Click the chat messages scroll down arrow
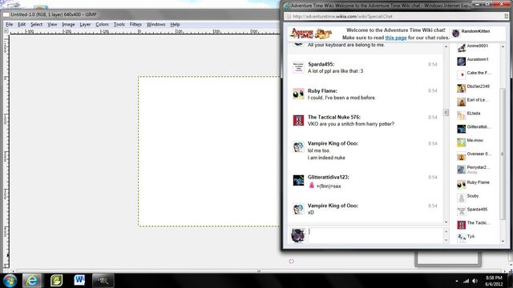The width and height of the screenshot is (513, 288). 446,222
